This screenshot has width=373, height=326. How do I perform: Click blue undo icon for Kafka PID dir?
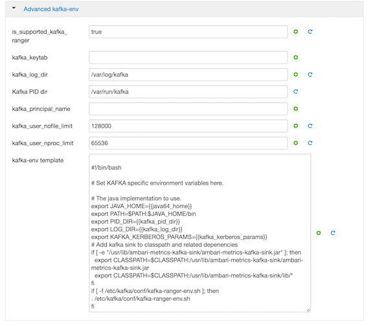(296, 91)
